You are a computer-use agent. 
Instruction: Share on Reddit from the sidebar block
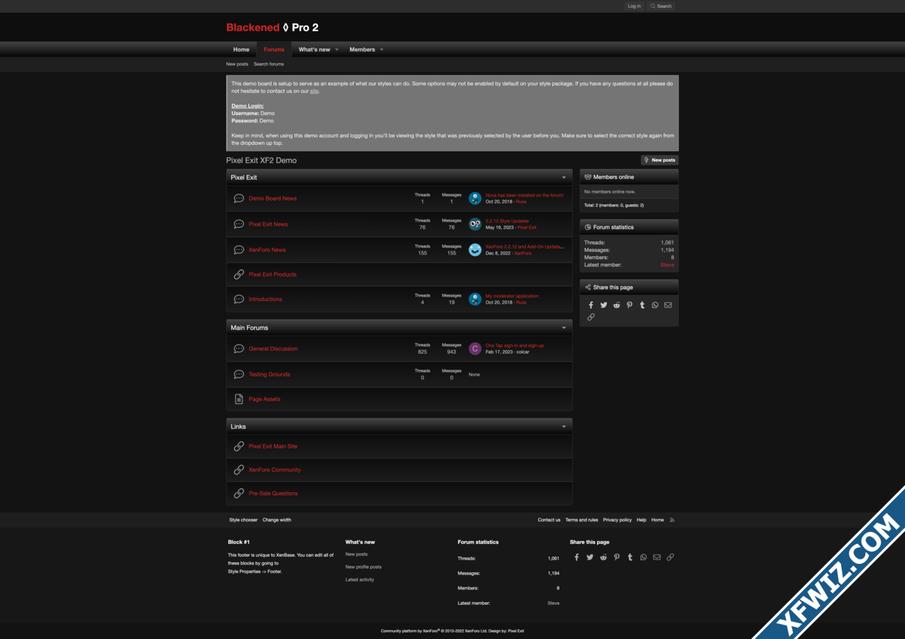pyautogui.click(x=617, y=305)
